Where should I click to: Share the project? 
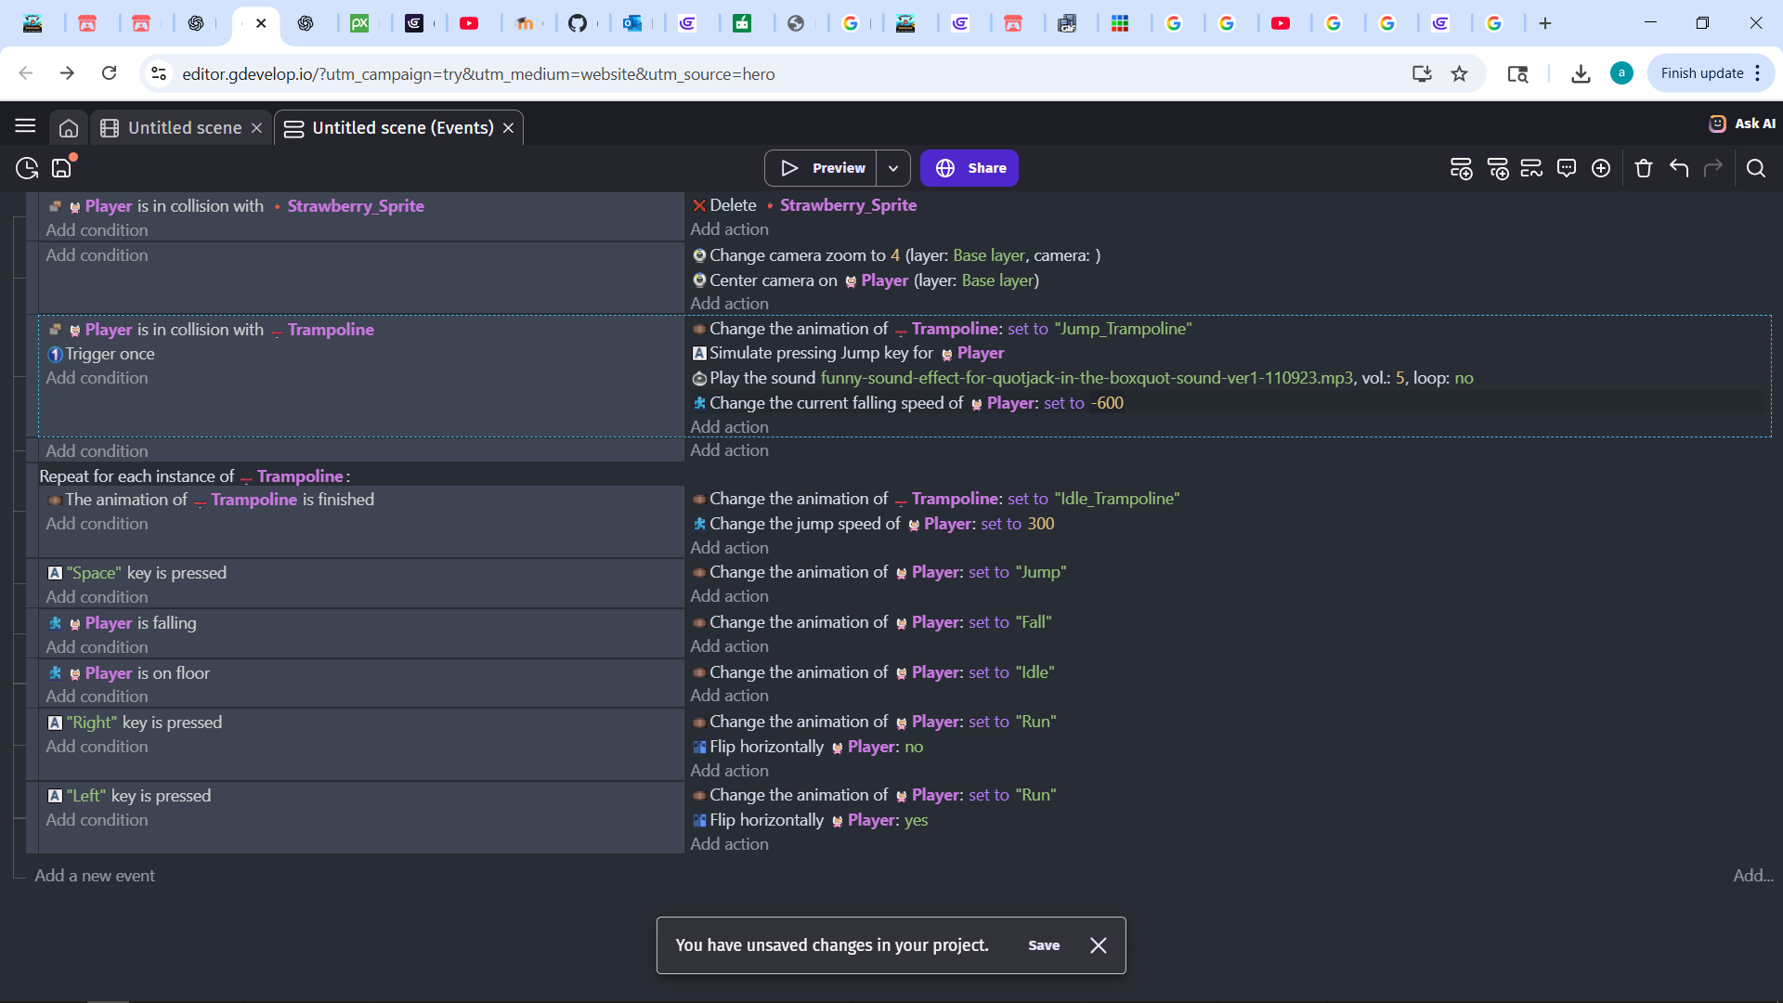coord(970,167)
